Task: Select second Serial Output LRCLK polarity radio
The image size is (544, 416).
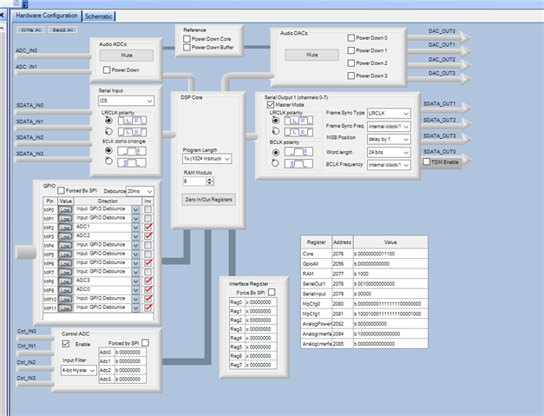Action: 275,131
